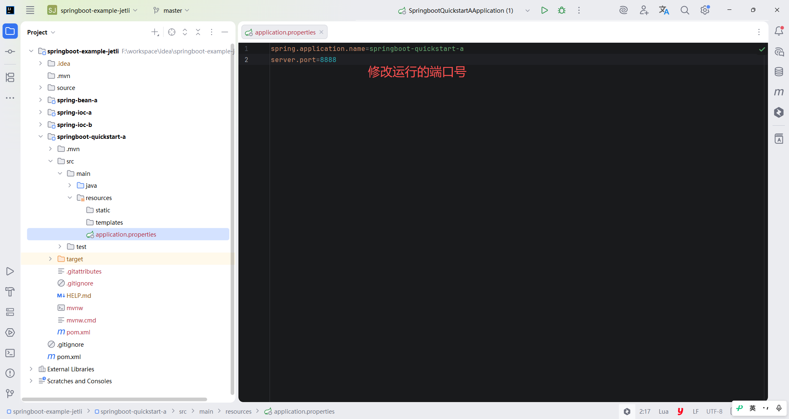Close the application.properties tab
Image resolution: width=789 pixels, height=419 pixels.
point(321,32)
